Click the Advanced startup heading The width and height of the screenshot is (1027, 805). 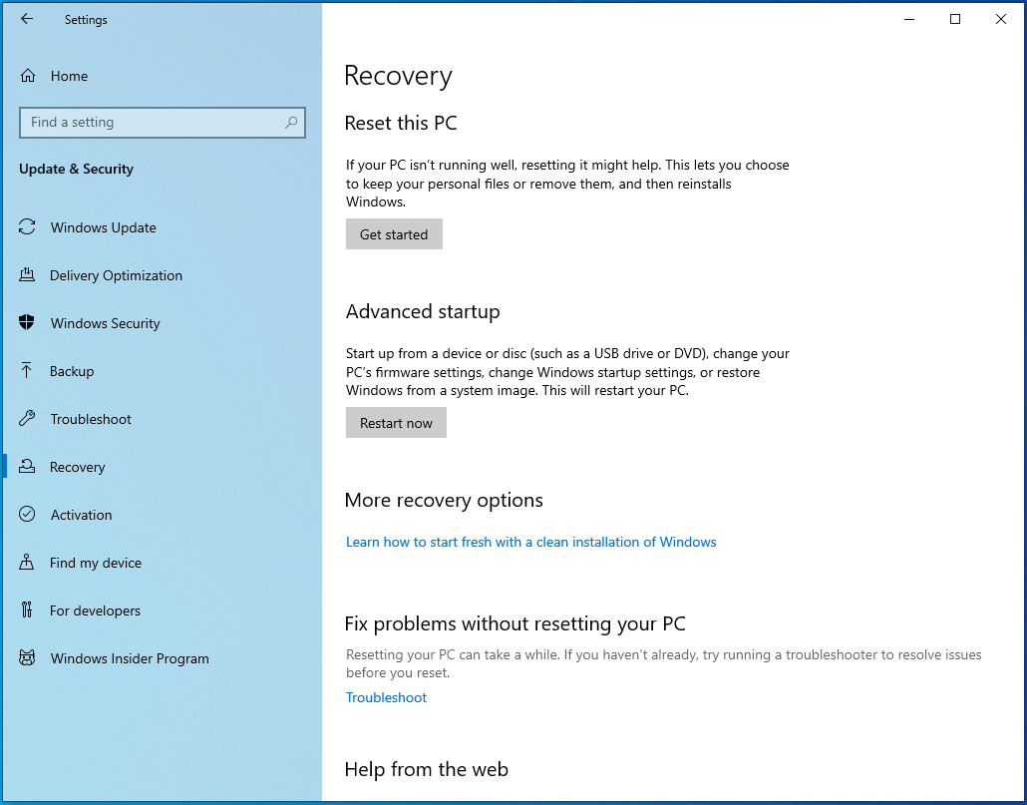423,311
